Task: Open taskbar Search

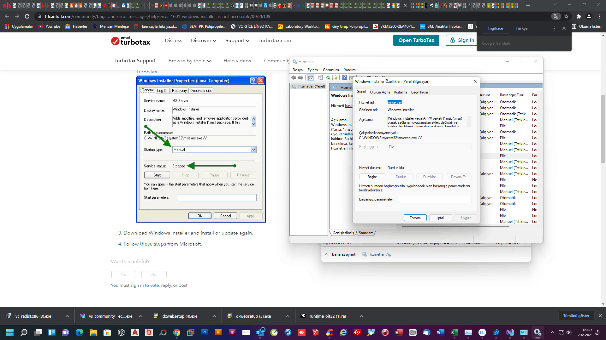Action: 24,332
